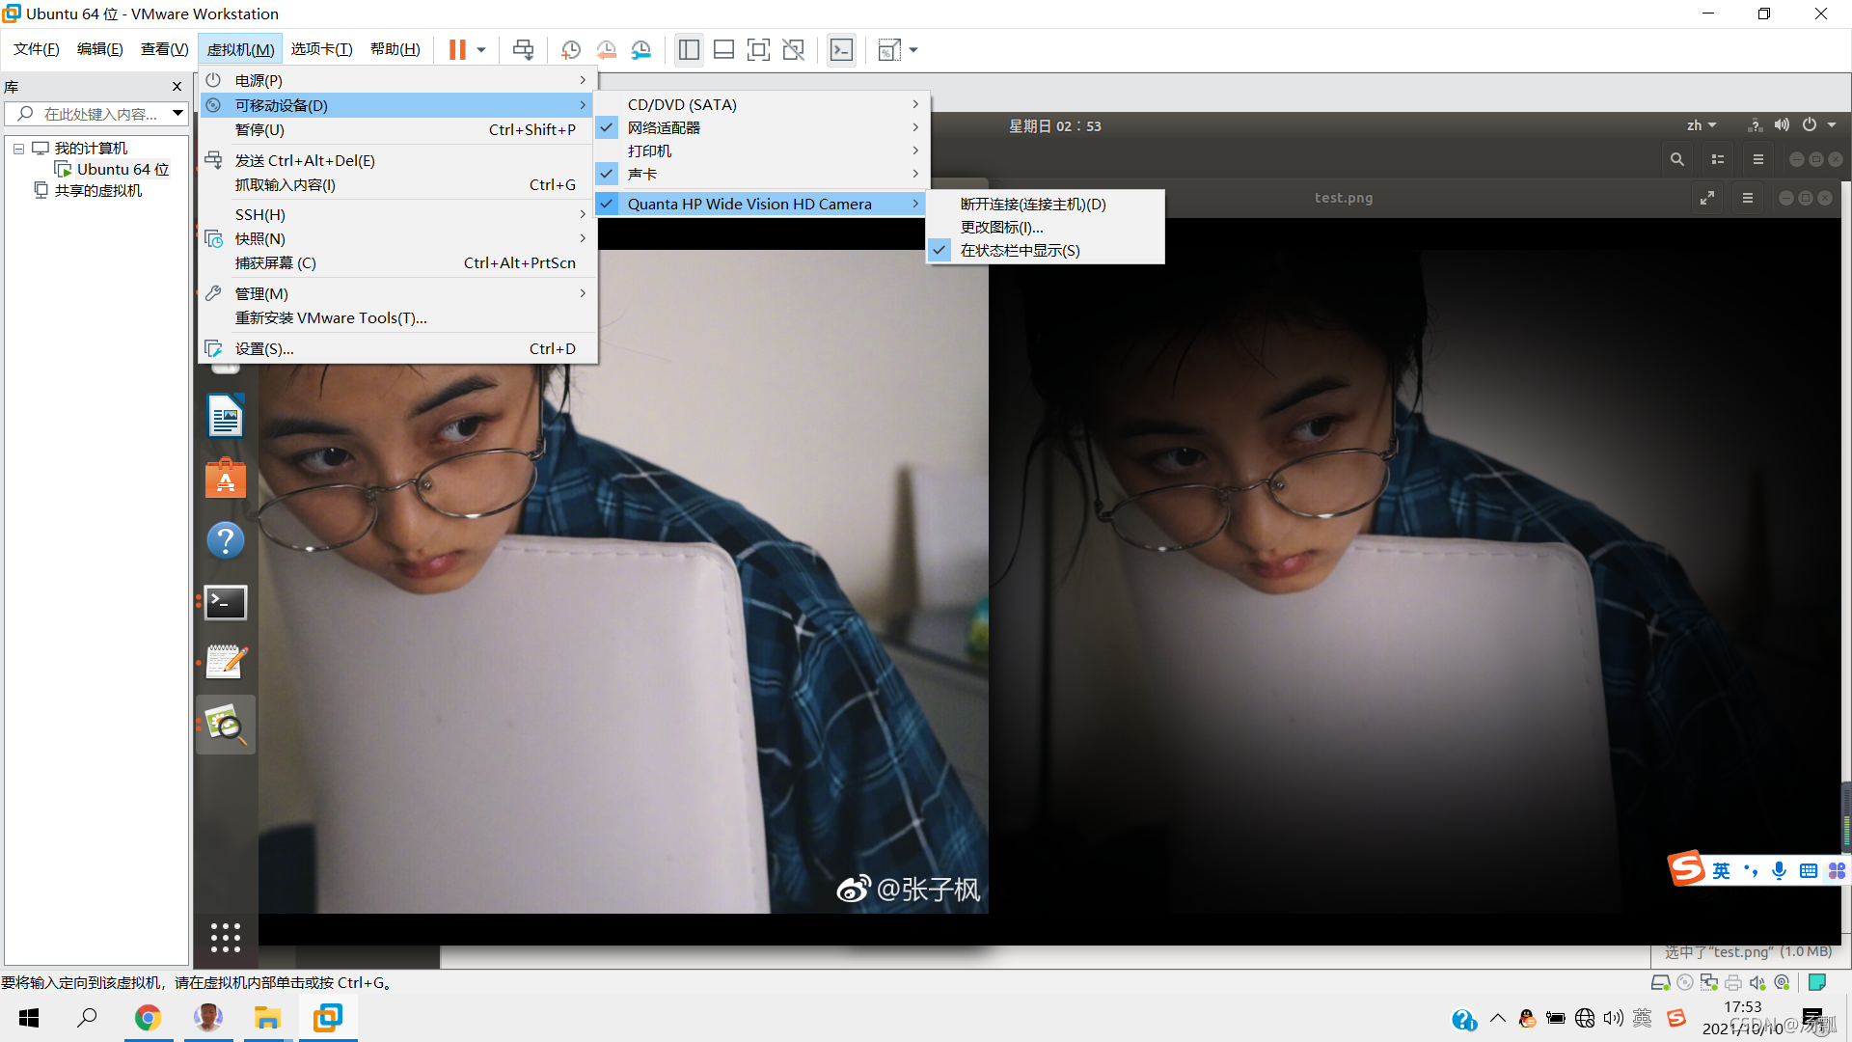Select 捕获屏幕 (C) menu entry
This screenshot has height=1042, width=1852.
point(276,263)
